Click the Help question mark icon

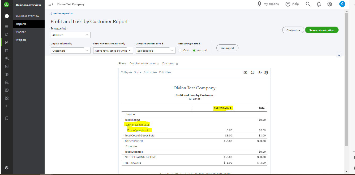point(288,4)
